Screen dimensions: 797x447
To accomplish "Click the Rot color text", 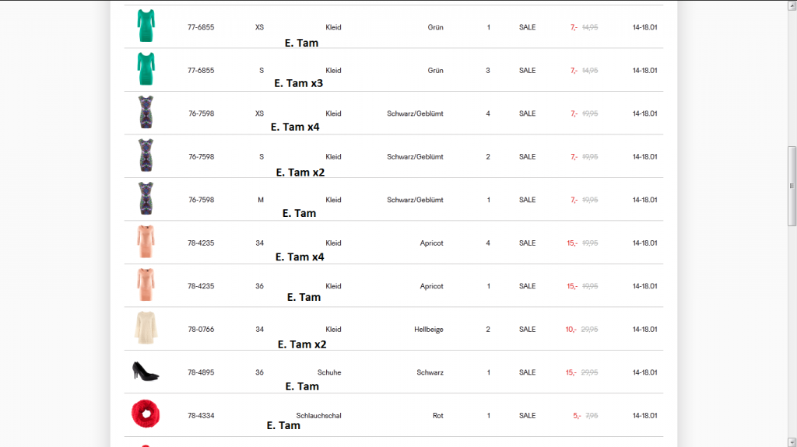I will coord(437,416).
